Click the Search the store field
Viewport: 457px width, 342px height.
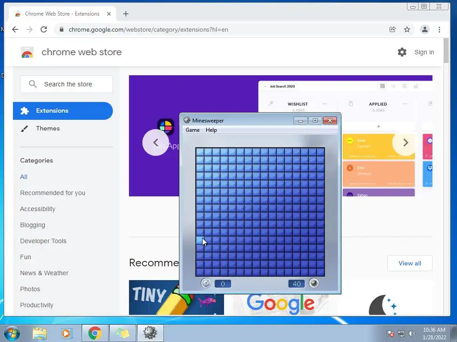[x=66, y=84]
